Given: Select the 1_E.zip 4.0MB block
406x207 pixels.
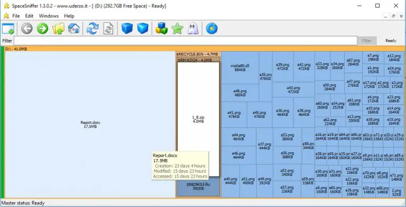Looking at the screenshot, I should pos(198,119).
